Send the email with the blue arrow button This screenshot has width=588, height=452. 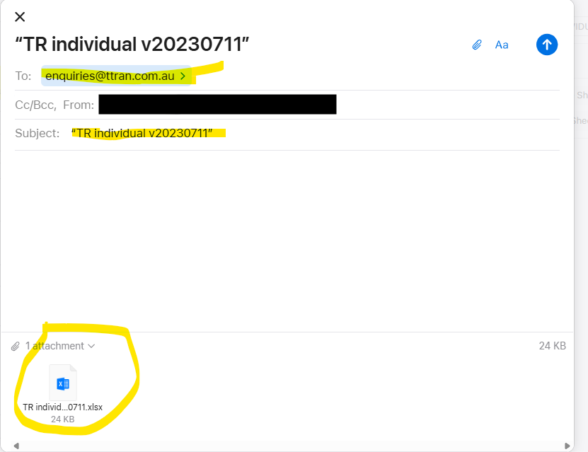pos(547,45)
